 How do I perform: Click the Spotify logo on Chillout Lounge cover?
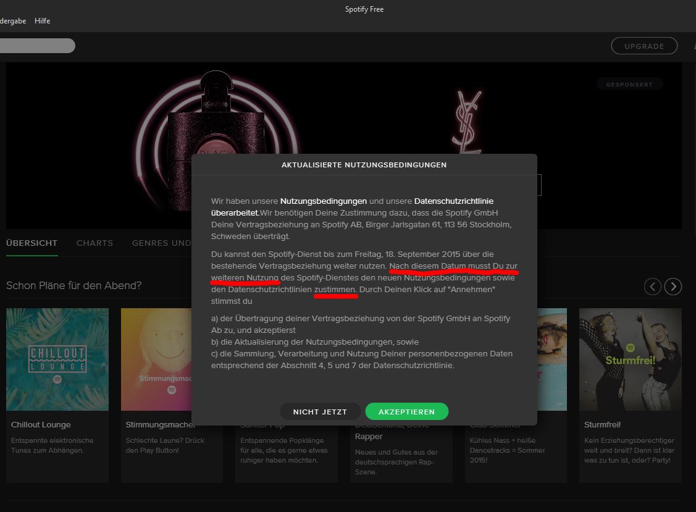57,379
